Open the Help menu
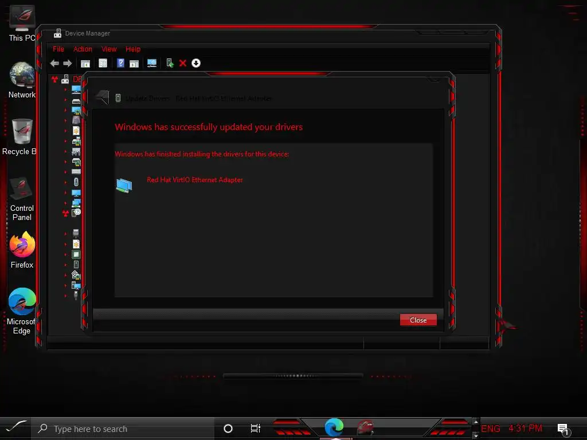587x440 pixels. (133, 49)
